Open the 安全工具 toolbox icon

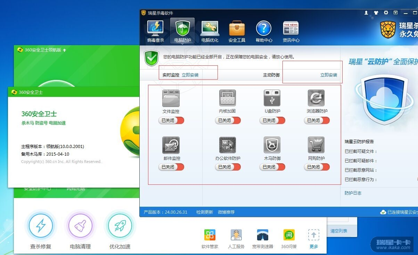point(237,28)
